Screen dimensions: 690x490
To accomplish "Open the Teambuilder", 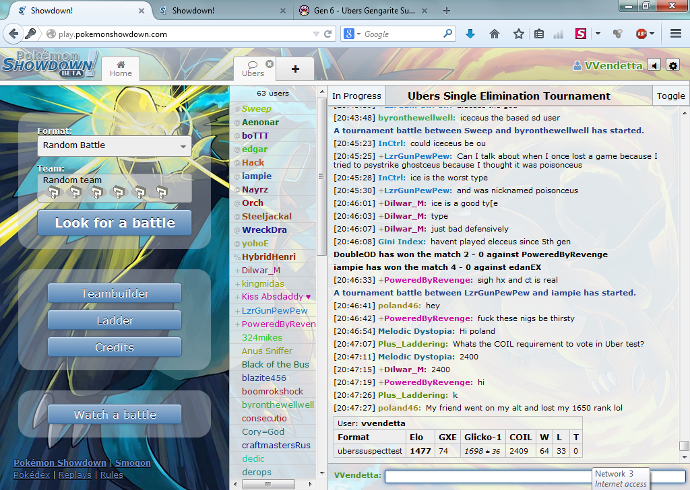I will pos(115,293).
